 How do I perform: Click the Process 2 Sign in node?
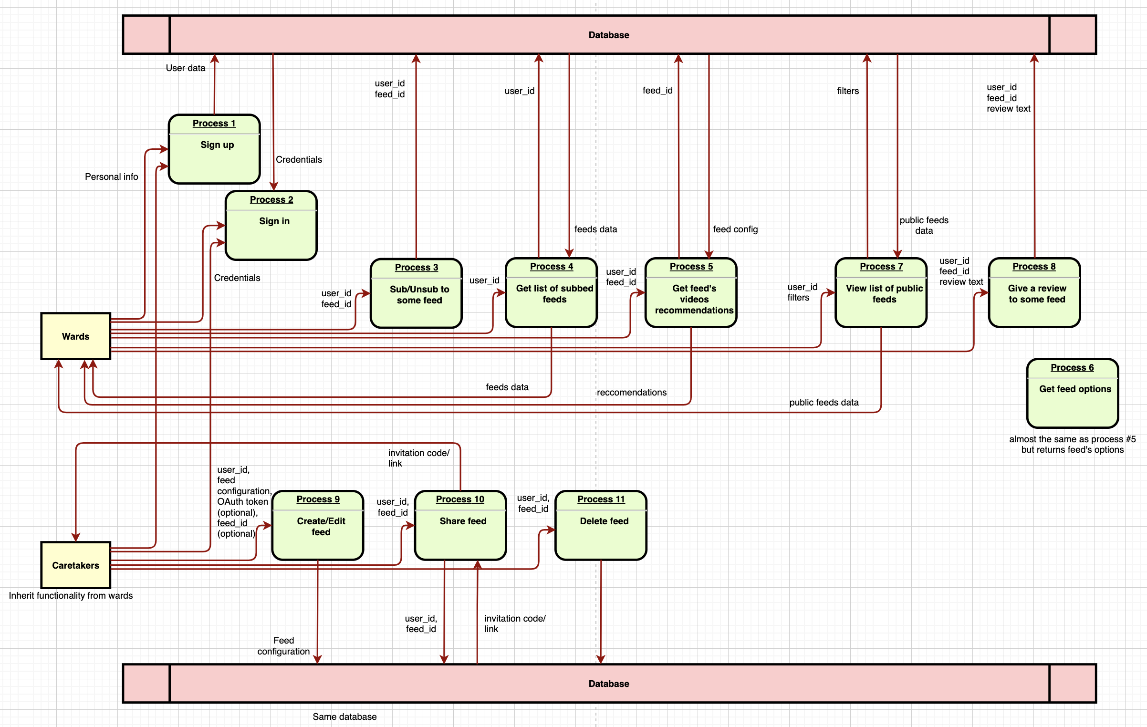tap(271, 224)
